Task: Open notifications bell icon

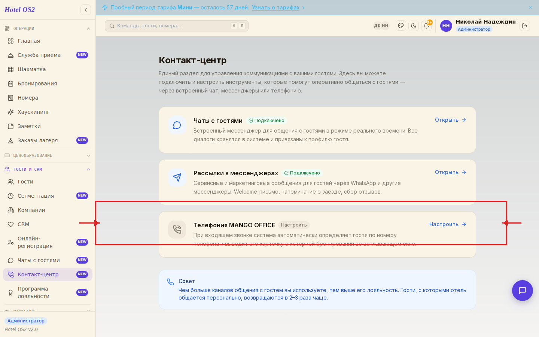Action: tap(426, 26)
